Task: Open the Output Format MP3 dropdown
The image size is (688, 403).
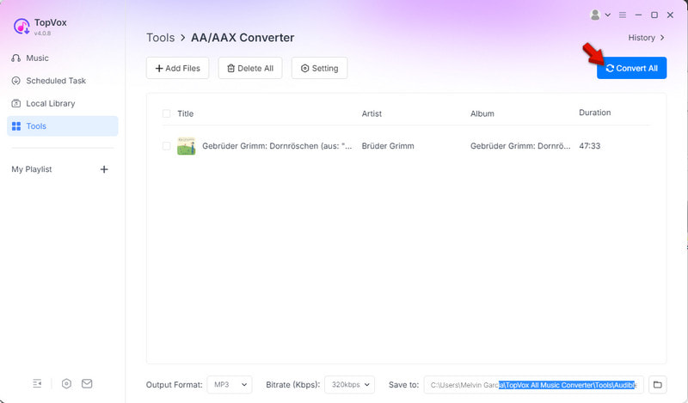Action: (230, 385)
